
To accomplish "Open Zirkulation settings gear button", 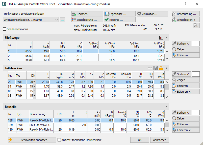I will pyautogui.click(x=152, y=14).
